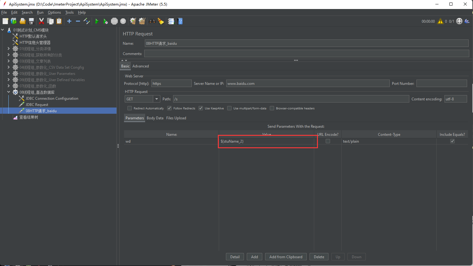Image resolution: width=473 pixels, height=266 pixels.
Task: Uncheck Use KeepAlive checkbox
Action: tap(201, 108)
